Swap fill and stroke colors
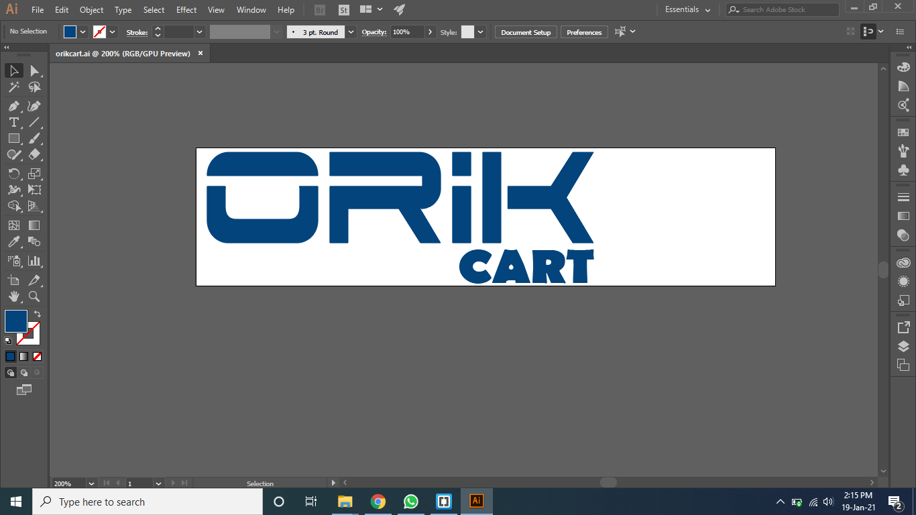Image resolution: width=916 pixels, height=515 pixels. tap(38, 314)
